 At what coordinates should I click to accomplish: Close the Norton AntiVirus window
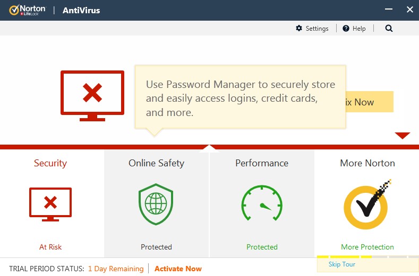click(409, 10)
